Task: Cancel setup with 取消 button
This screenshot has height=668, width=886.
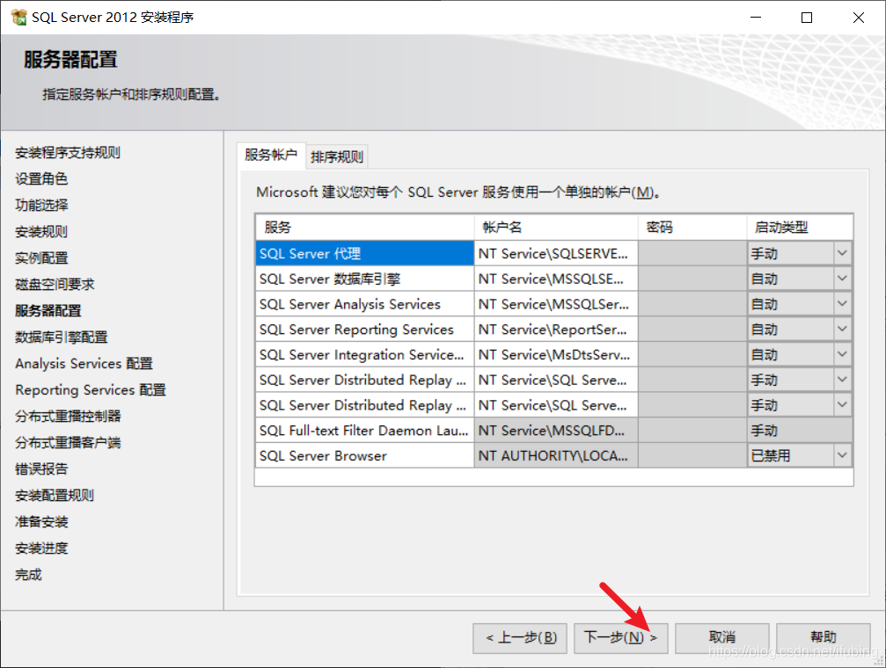Action: pyautogui.click(x=722, y=638)
